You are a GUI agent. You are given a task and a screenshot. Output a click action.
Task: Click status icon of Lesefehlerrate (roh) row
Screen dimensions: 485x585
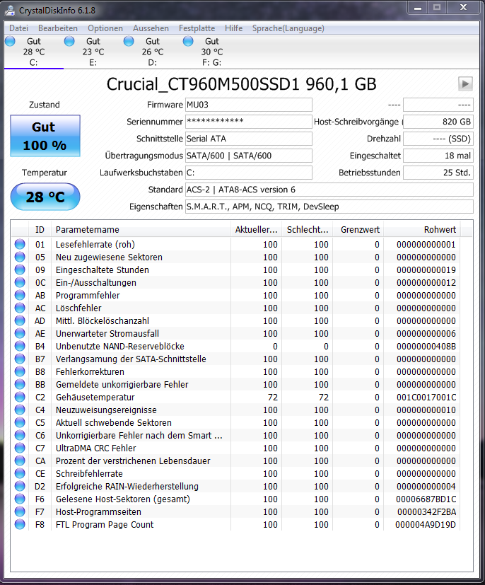pyautogui.click(x=20, y=244)
